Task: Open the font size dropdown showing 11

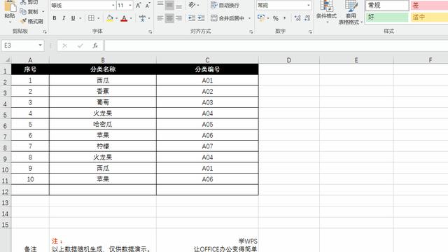Action: (130, 6)
